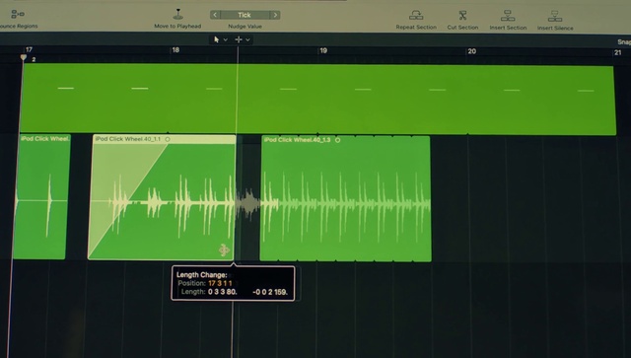The image size is (631, 358).
Task: Open the marquee tool menu chevron
Action: tap(247, 39)
